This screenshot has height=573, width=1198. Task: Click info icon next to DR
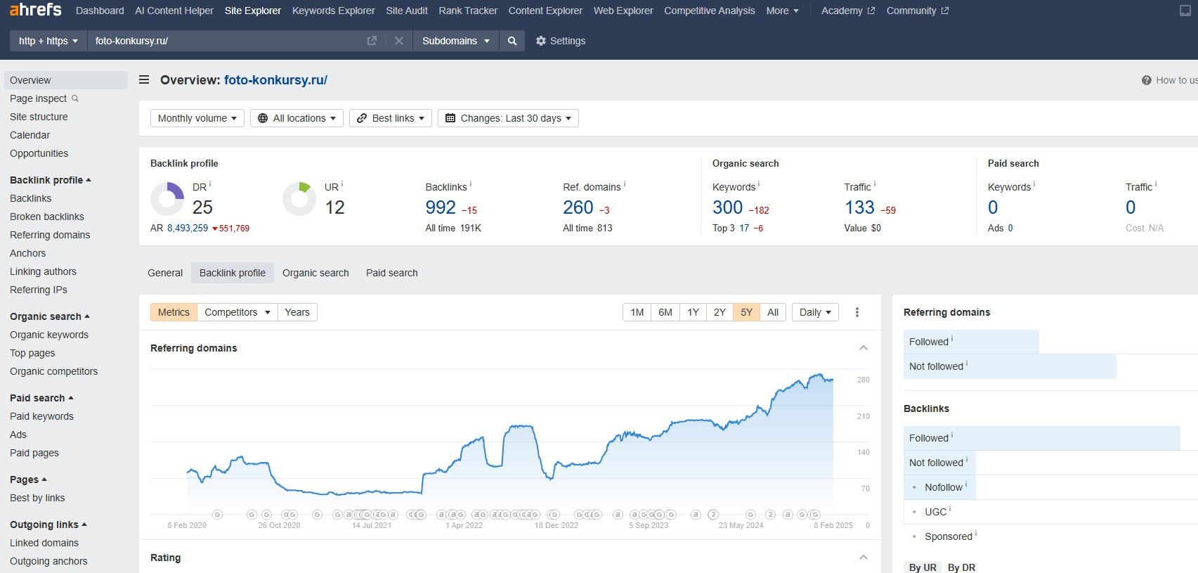(210, 184)
